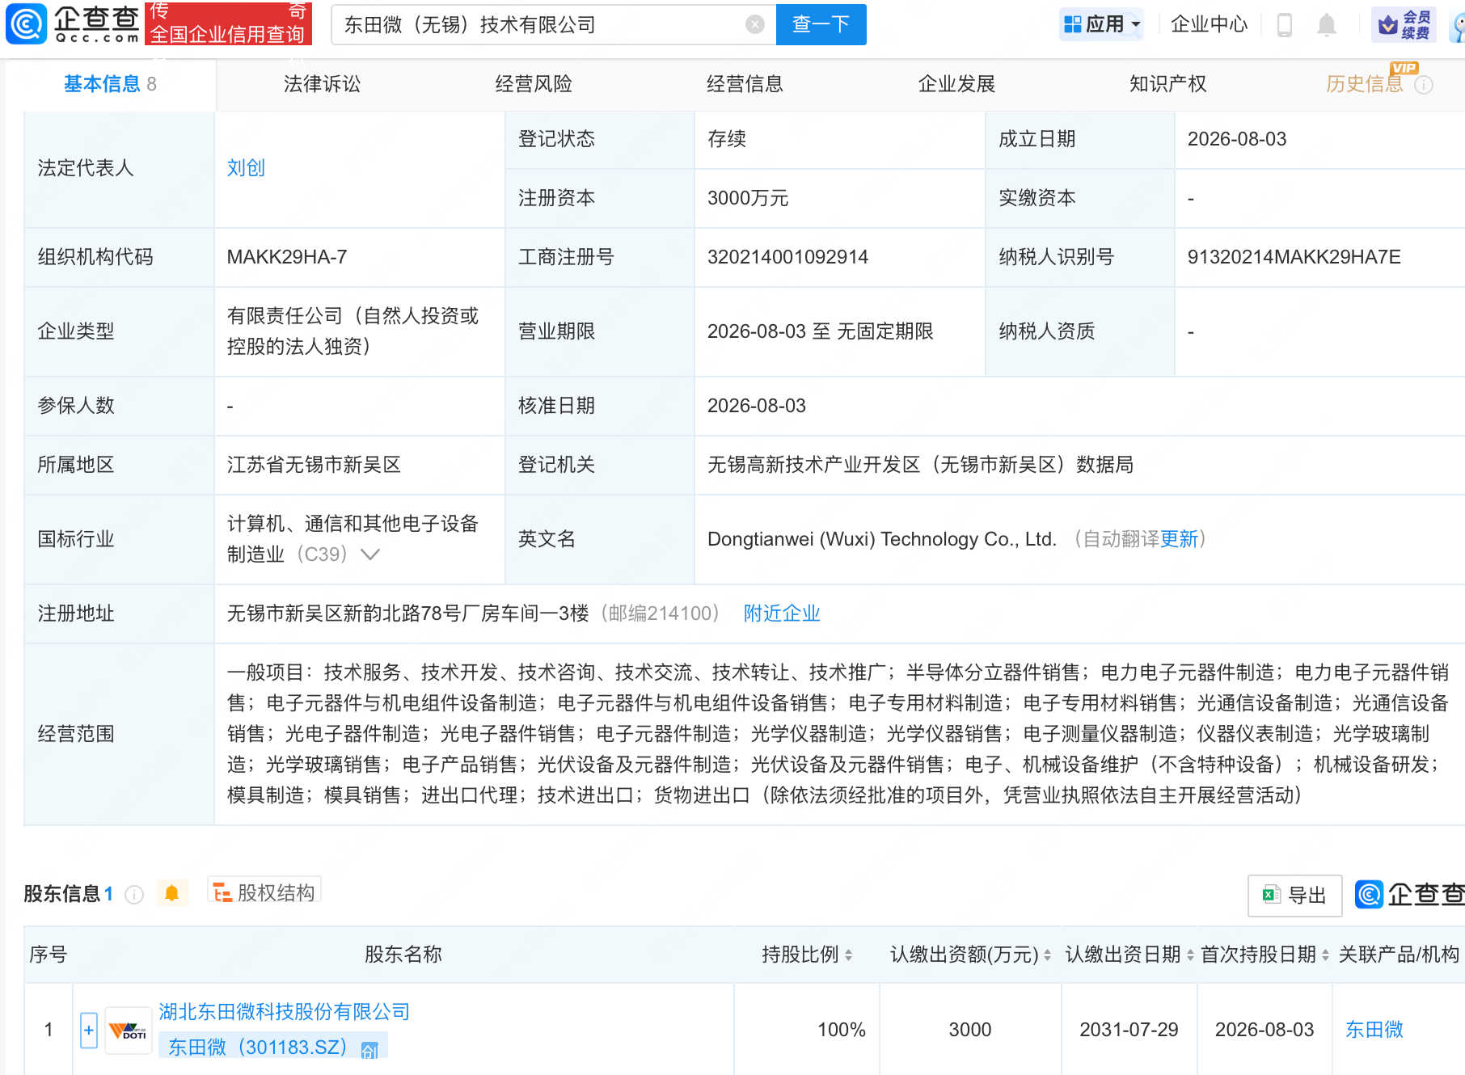1465x1075 pixels.
Task: Click the English name Dongtianwei (Wuxi) Technology Co., Ltd.
Action: [x=881, y=539]
